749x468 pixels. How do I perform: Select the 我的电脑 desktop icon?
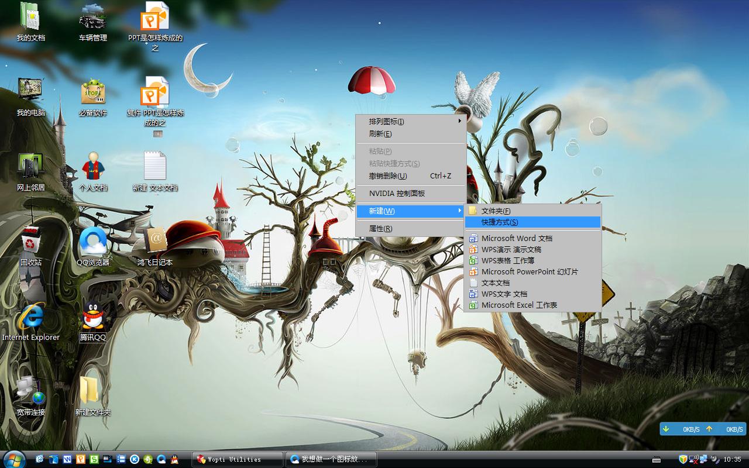(x=30, y=97)
